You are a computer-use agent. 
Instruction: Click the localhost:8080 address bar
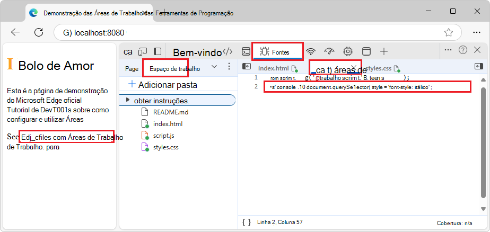pyautogui.click(x=258, y=32)
